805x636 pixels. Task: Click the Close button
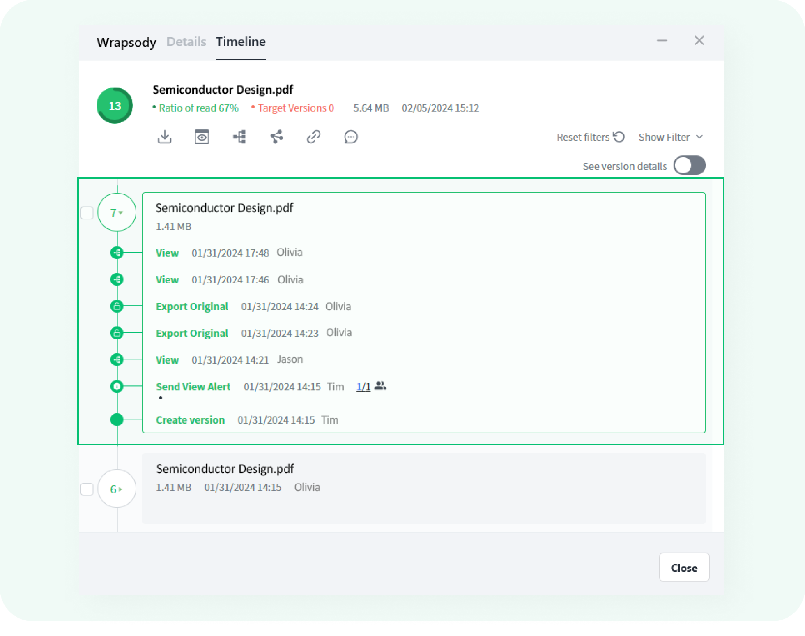click(x=684, y=567)
